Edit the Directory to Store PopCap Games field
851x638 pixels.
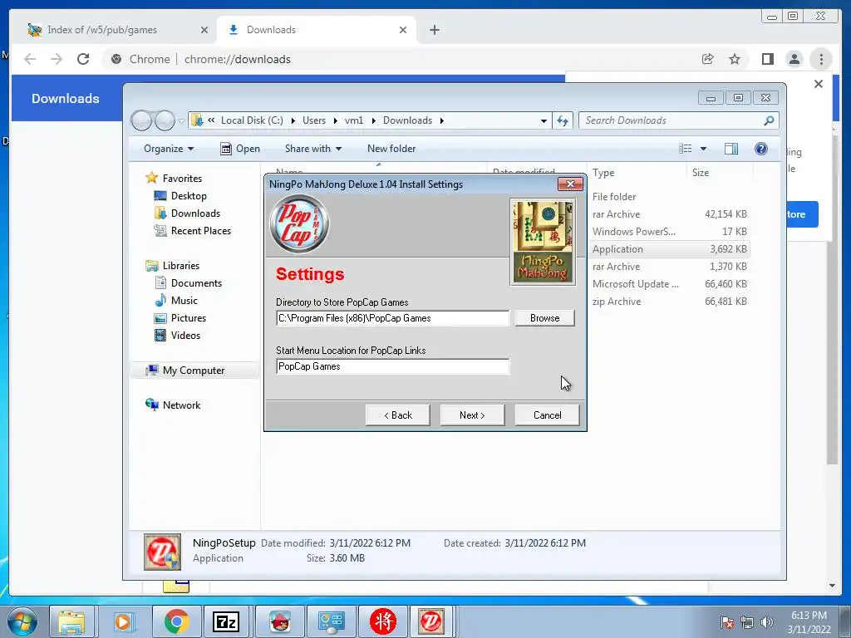[x=392, y=318]
